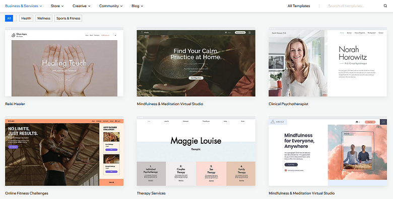Filter templates by Health

click(x=26, y=18)
